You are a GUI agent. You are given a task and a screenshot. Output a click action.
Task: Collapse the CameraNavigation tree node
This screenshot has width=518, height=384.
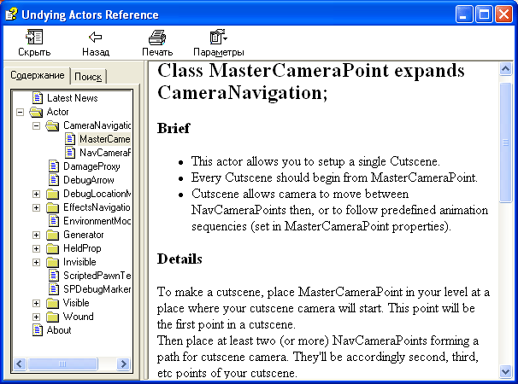[37, 125]
